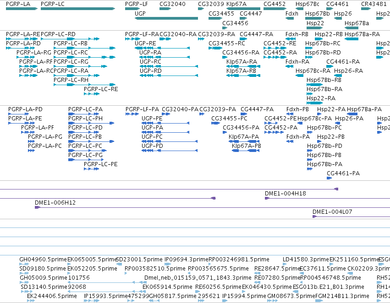Open transcript Hsp26-RA

(338, 76)
